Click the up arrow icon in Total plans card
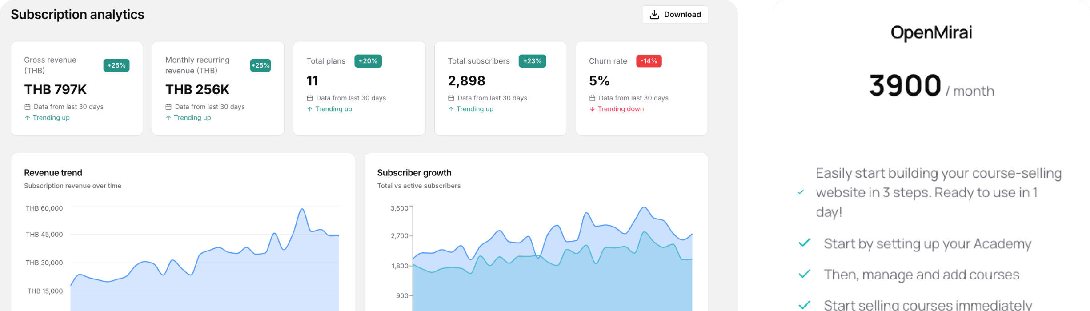Screen dimensions: 1090x311 [310, 109]
